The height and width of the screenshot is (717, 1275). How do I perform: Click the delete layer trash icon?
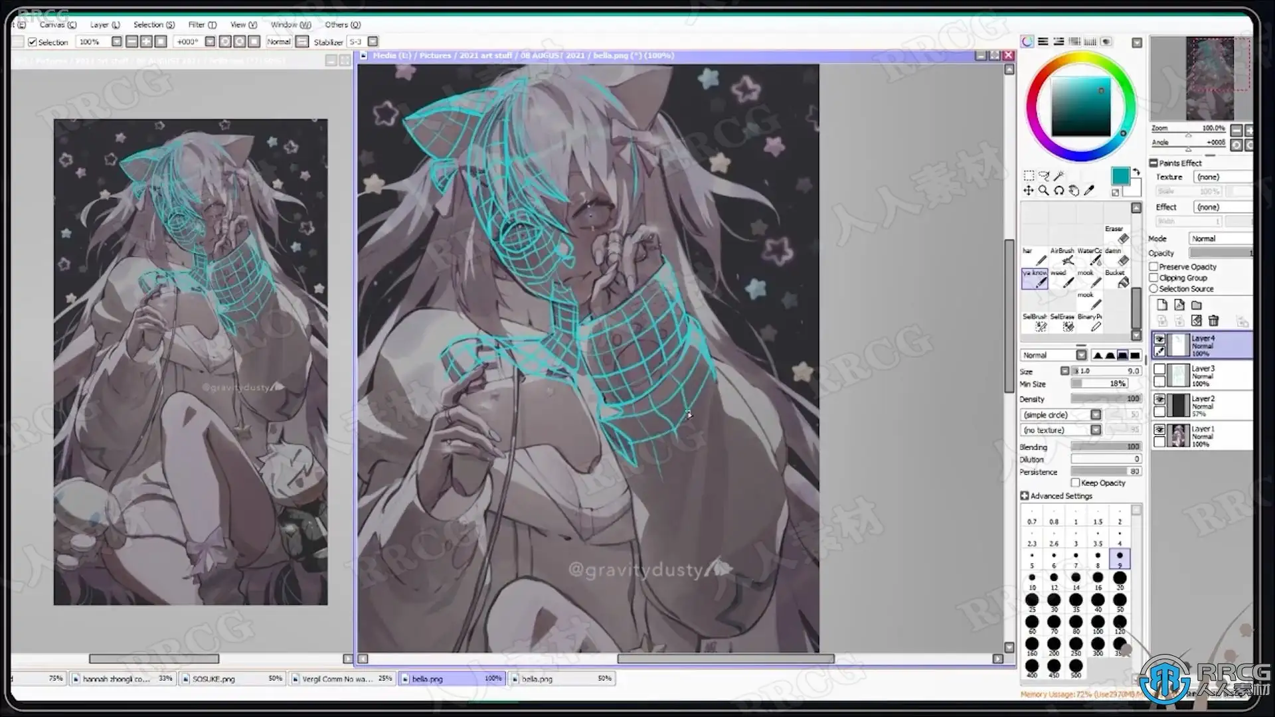[1213, 321]
